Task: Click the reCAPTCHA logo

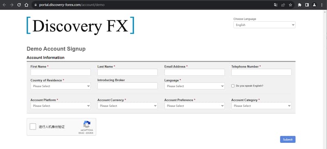Action: tap(87, 125)
